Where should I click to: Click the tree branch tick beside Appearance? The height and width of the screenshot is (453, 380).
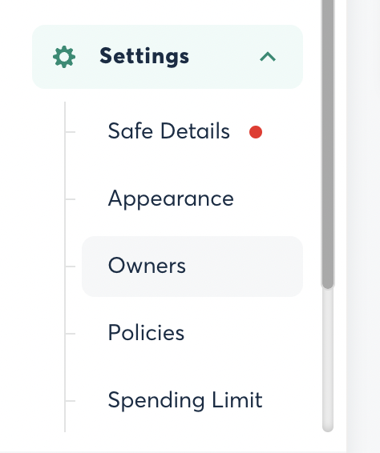click(71, 199)
